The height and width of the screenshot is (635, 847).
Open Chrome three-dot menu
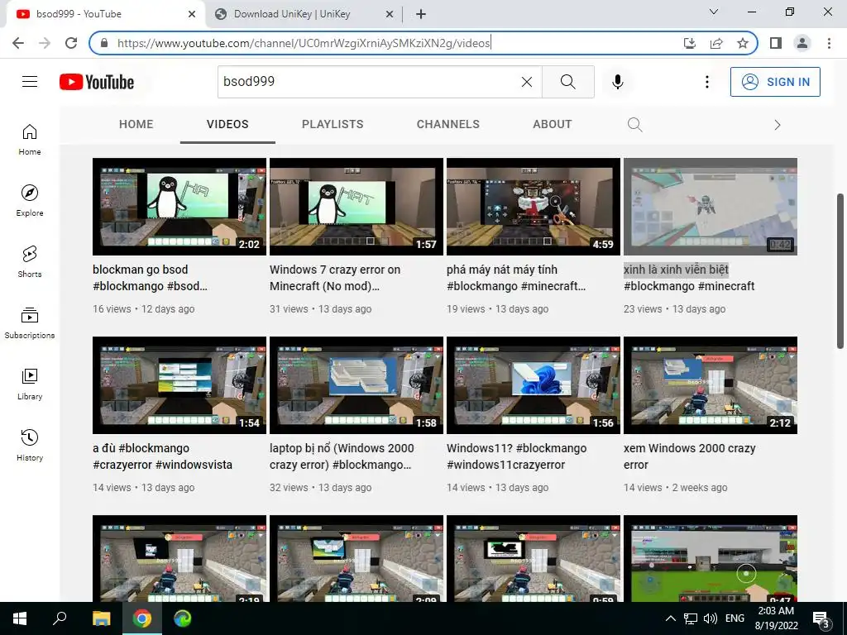(x=829, y=43)
